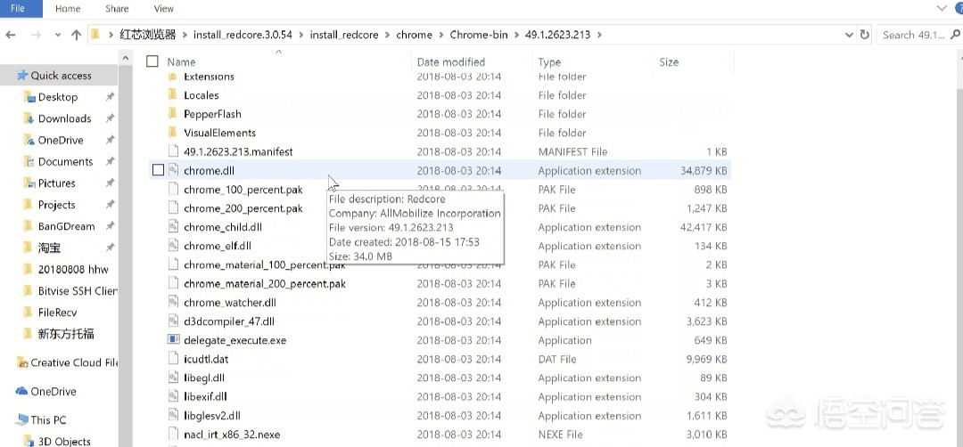963x447 pixels.
Task: Tick the select-all checkbox in header
Action: (152, 61)
